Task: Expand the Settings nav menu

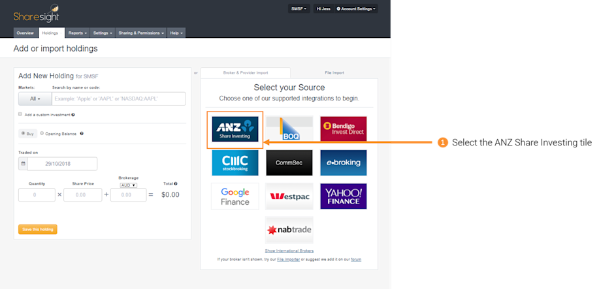Action: (x=103, y=33)
